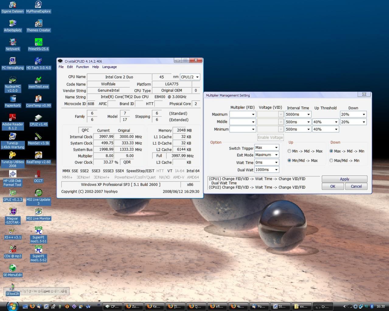389x311 pixels.
Task: Select the CoreTemp v0.99 icon
Action: click(38, 102)
